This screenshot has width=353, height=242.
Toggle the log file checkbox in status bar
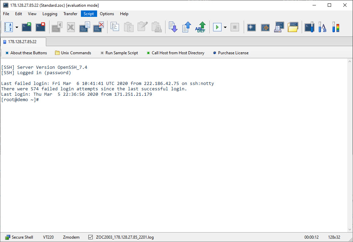pyautogui.click(x=90, y=237)
